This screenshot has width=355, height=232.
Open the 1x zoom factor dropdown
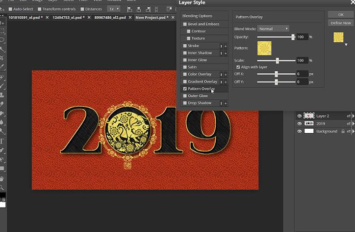113,9
